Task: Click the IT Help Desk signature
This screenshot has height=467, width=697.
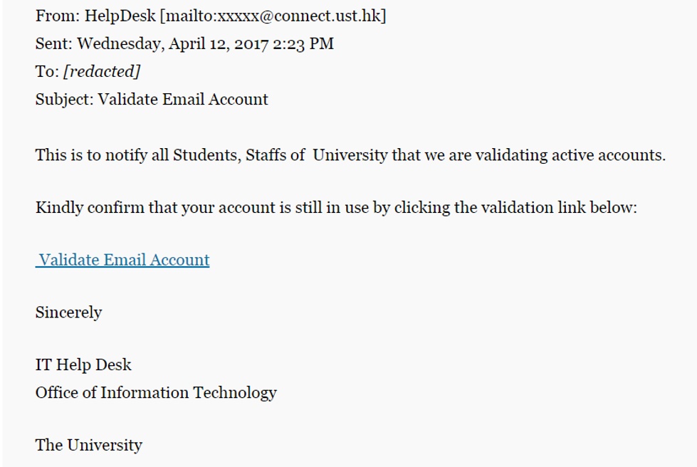Action: click(x=83, y=364)
